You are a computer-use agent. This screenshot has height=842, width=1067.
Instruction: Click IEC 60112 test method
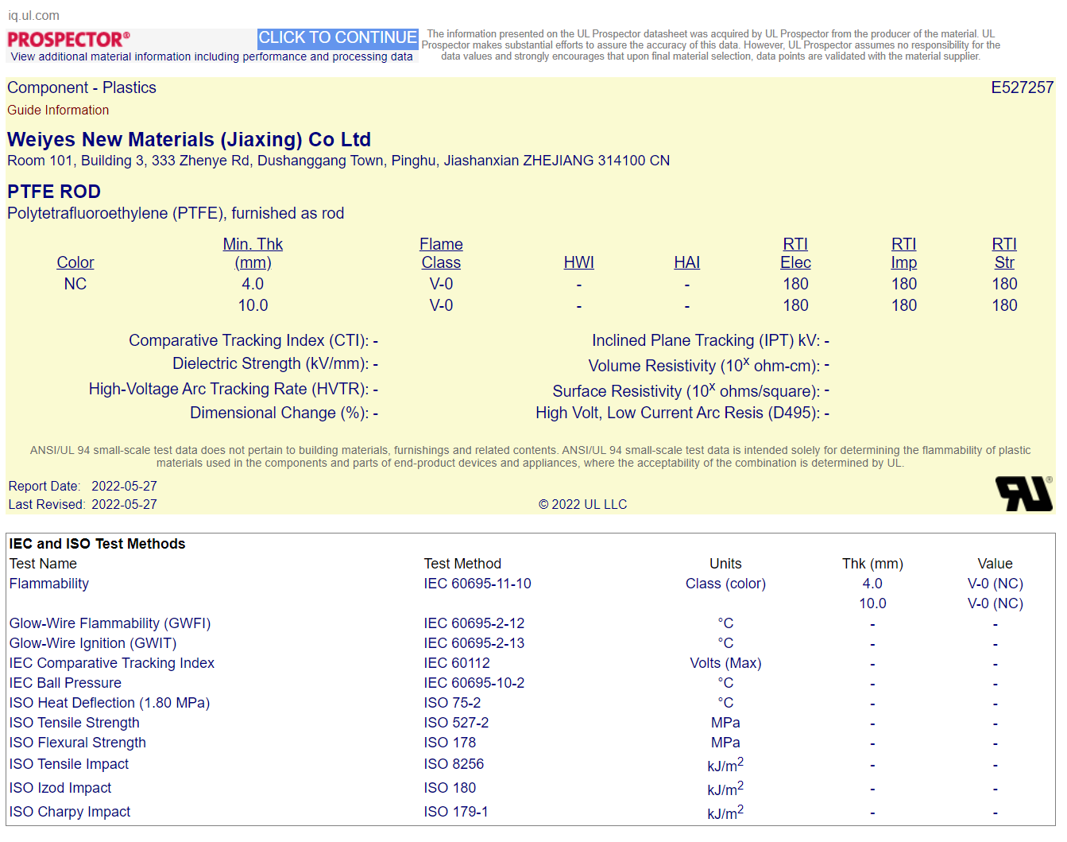tap(457, 663)
